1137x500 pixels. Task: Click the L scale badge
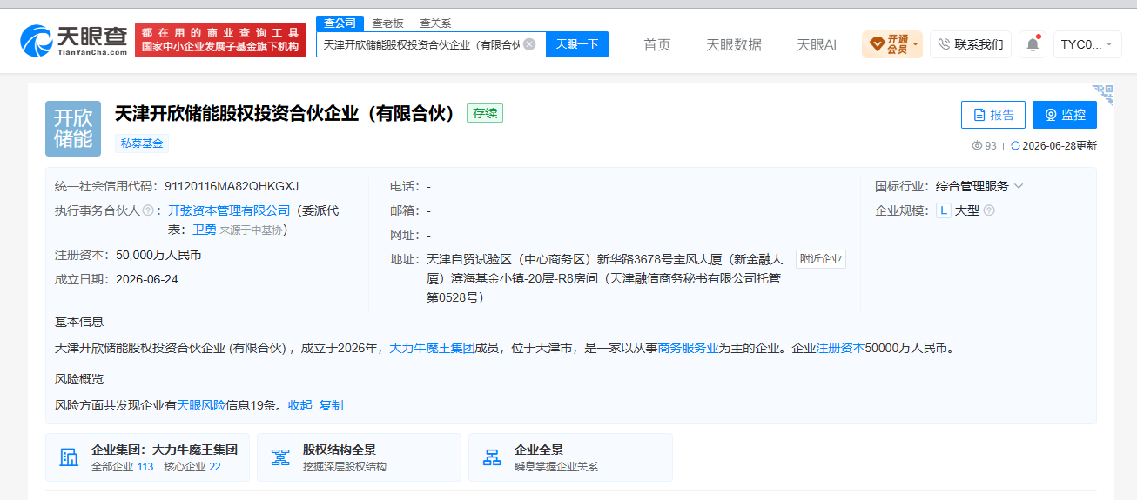pyautogui.click(x=944, y=210)
